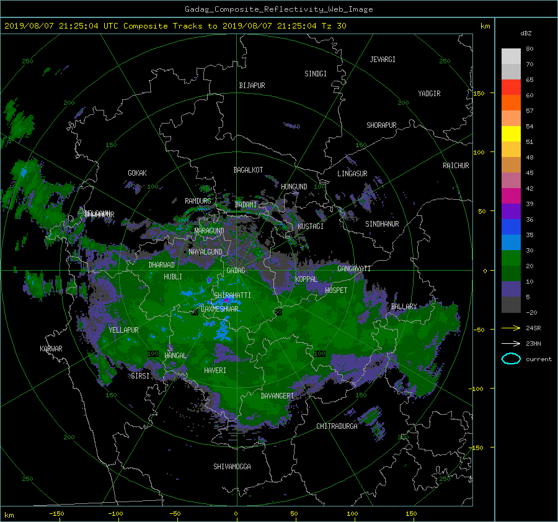Click the LINGASUR city label
This screenshot has height=522, width=558.
352,174
